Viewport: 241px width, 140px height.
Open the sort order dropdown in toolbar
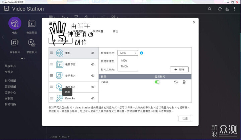[65, 17]
